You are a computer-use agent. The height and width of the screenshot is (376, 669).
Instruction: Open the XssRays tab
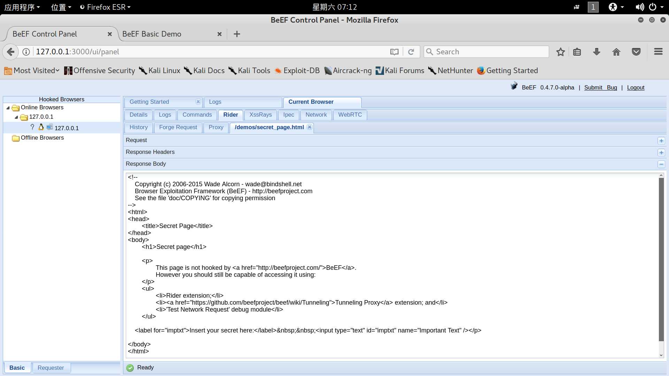[x=260, y=115]
